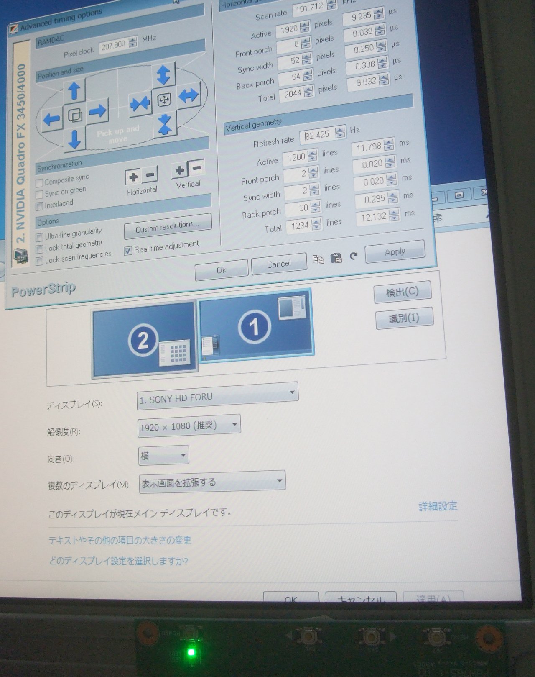Increase the vertical size with the expand arrow

coord(163,76)
